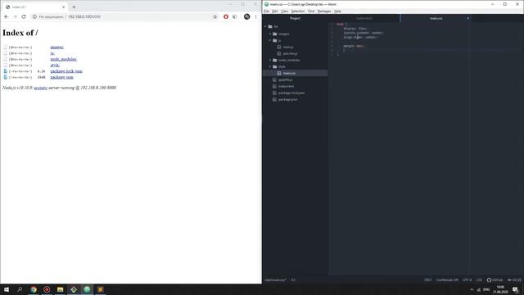Open package-lock.json in the Atom tree
Screen dimensions: 524x295
[x=291, y=93]
